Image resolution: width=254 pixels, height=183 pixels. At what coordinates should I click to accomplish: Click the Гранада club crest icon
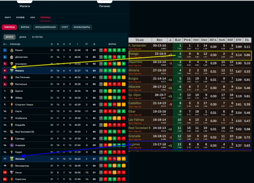[x=12, y=138]
